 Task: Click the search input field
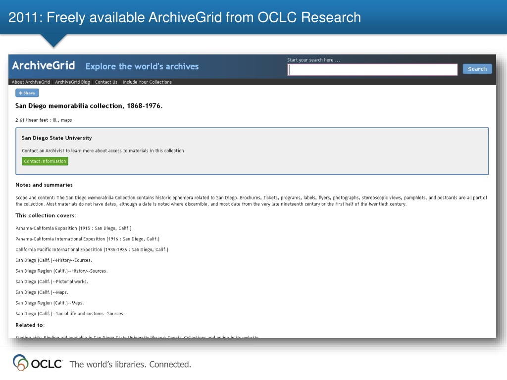click(x=372, y=69)
